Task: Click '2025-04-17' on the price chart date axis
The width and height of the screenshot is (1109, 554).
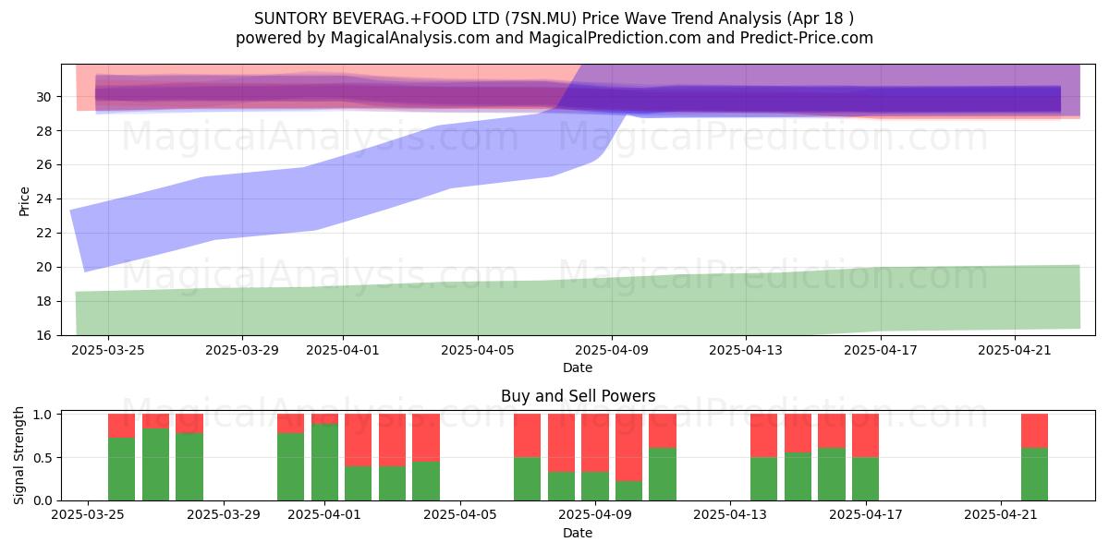Action: 881,350
